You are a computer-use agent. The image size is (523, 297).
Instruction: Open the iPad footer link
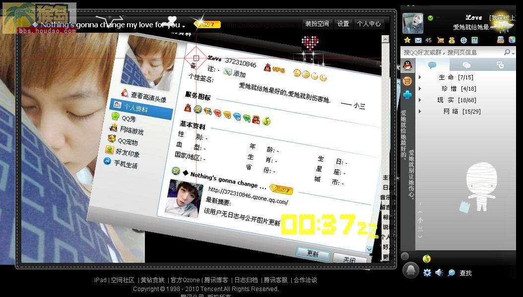[x=100, y=280]
